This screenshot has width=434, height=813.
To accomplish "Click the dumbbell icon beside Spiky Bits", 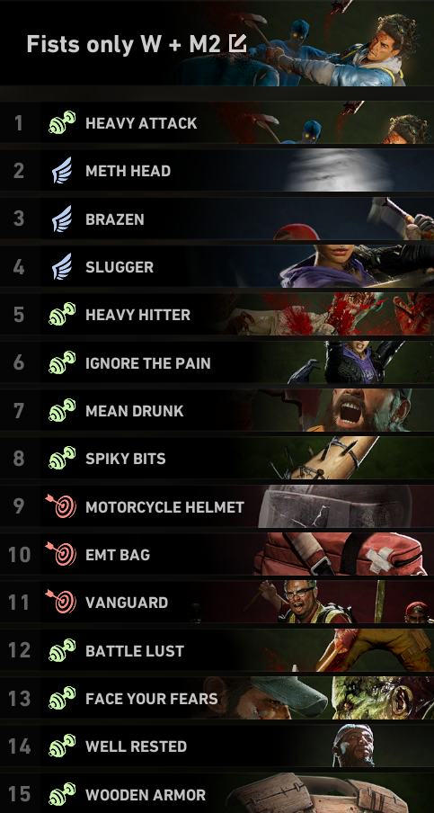I will pyautogui.click(x=62, y=459).
